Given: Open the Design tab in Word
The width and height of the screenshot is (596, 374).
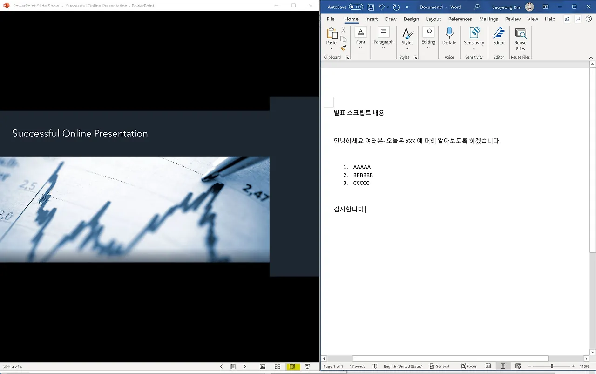Looking at the screenshot, I should click(411, 19).
